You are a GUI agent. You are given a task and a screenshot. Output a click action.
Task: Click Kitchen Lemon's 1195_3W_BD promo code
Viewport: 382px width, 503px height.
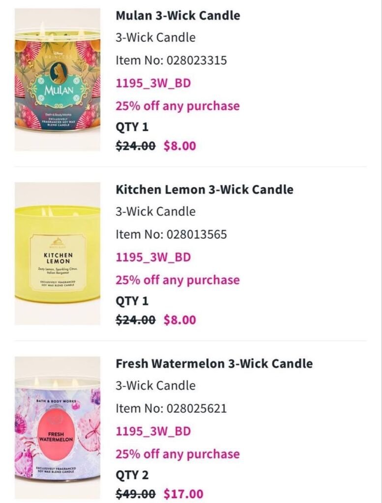(153, 257)
